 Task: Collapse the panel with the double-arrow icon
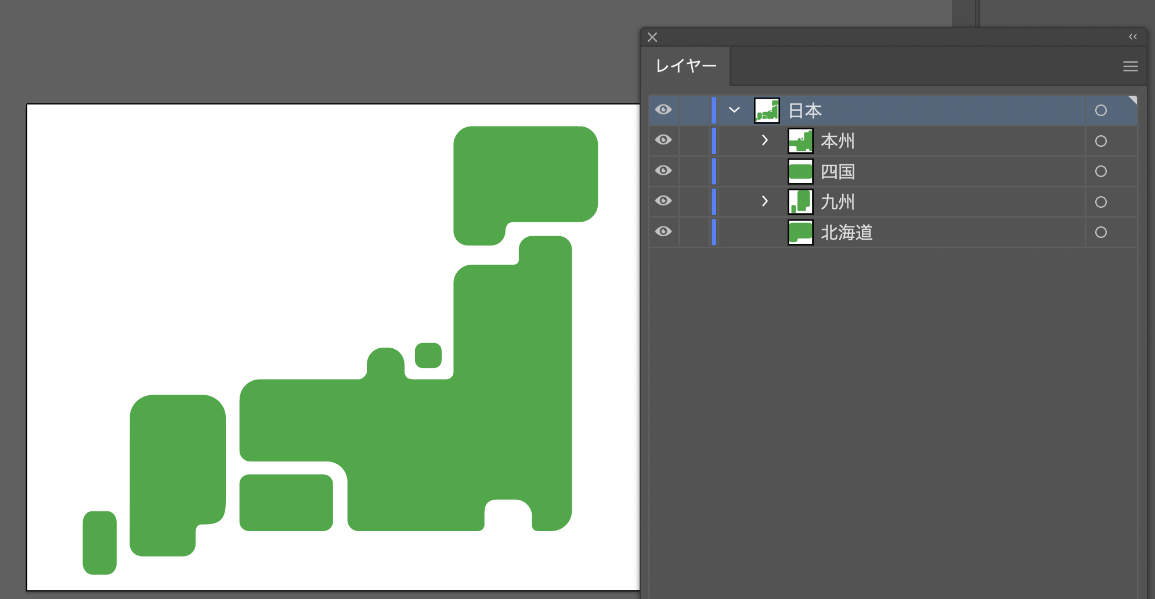coord(1132,37)
